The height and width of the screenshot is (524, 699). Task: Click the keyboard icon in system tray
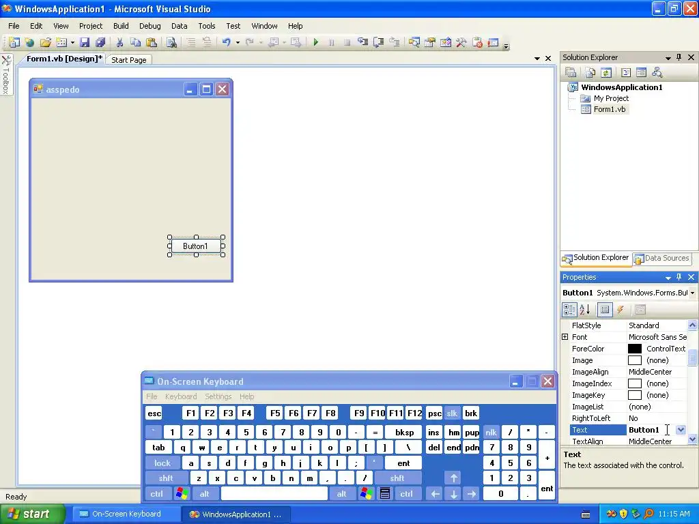pyautogui.click(x=586, y=514)
